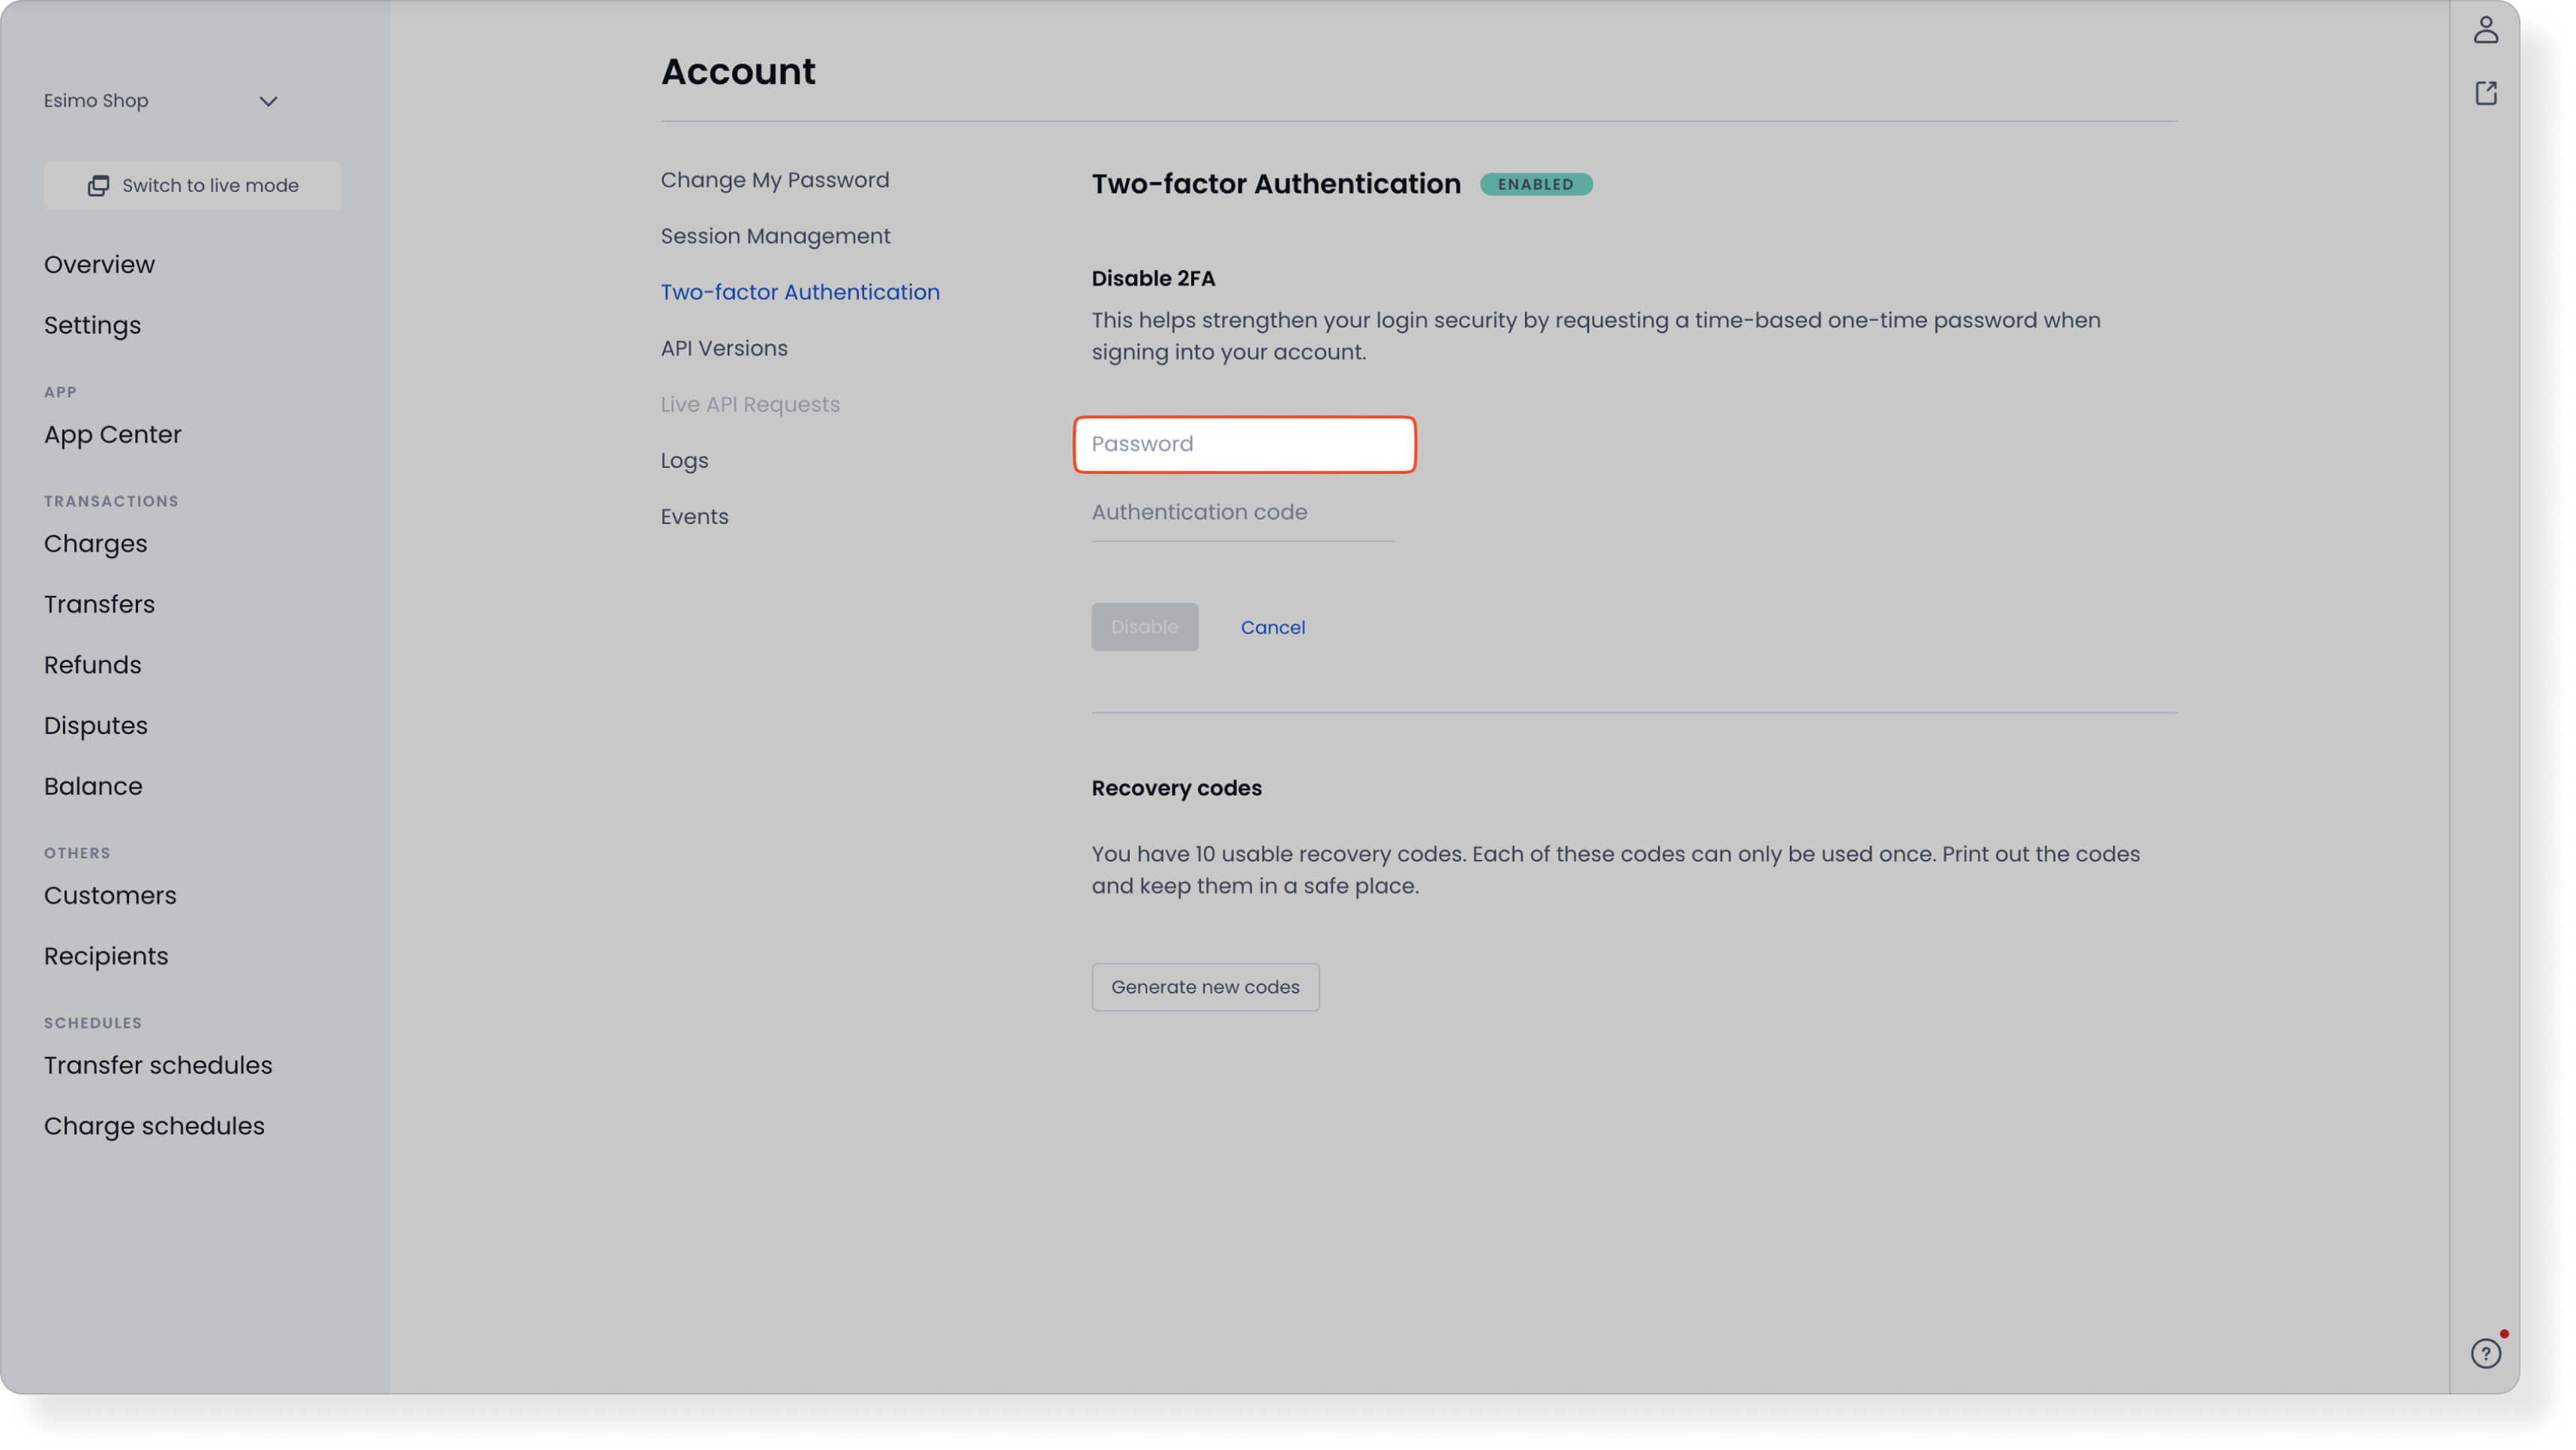Open the Events section
The height and width of the screenshot is (1450, 2576).
pos(694,517)
